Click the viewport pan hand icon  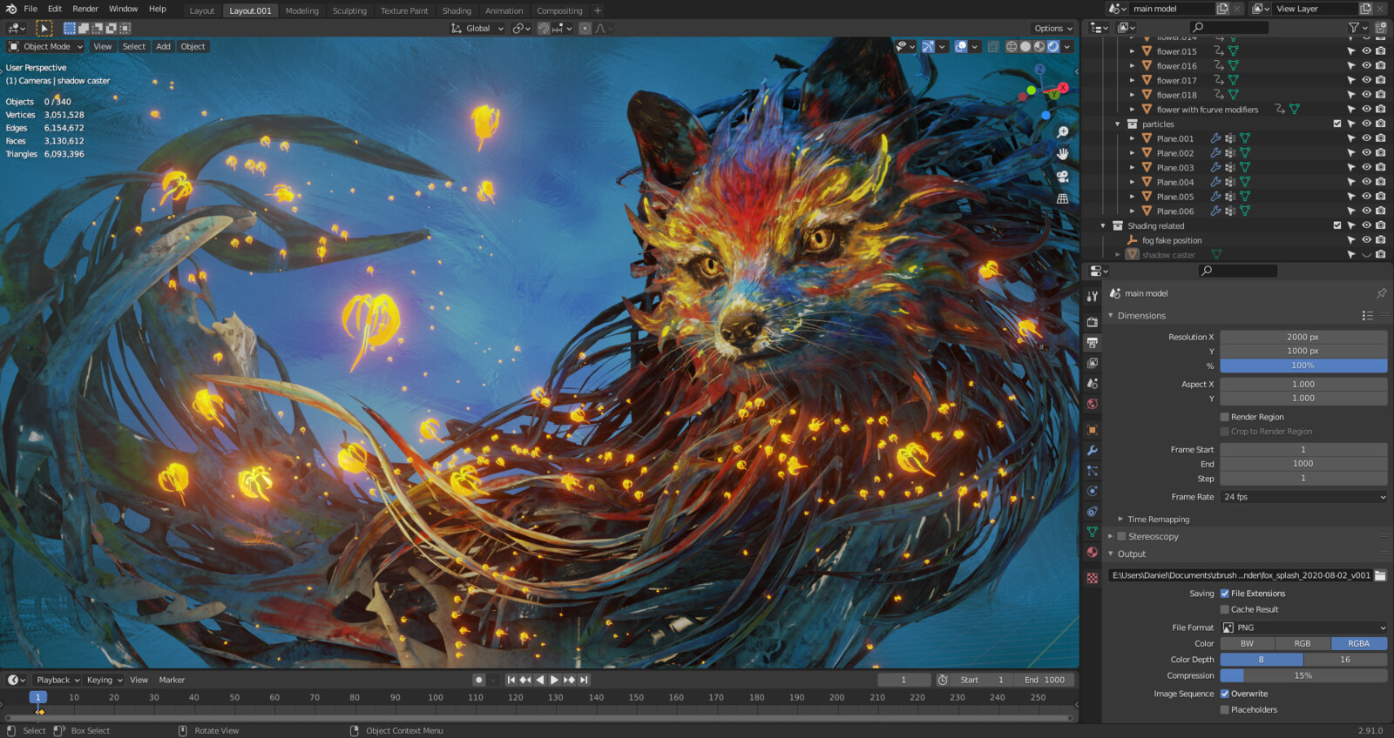[x=1062, y=154]
